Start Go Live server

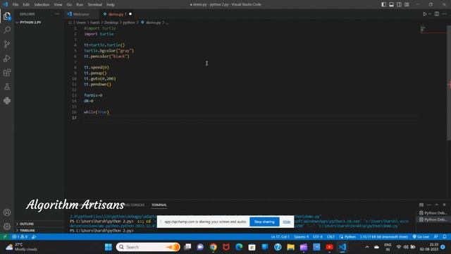click(x=421, y=237)
